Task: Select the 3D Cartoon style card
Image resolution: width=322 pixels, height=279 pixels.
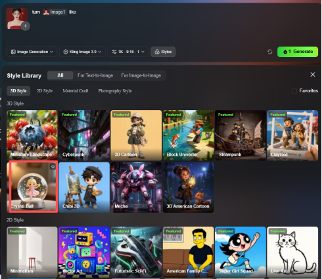Action: (x=136, y=135)
